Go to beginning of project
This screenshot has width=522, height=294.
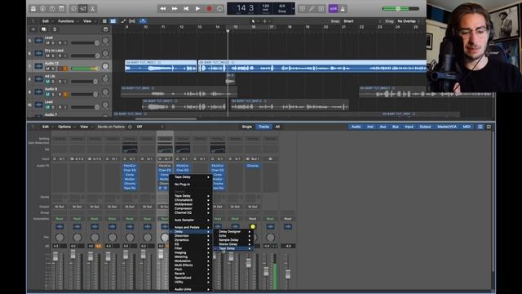(186, 9)
